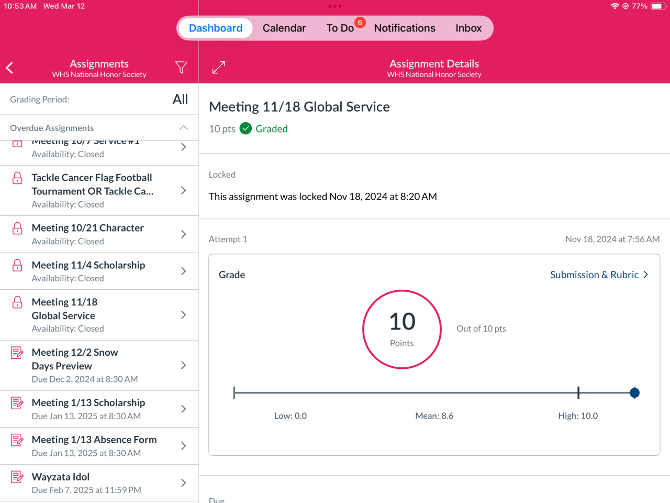Expand assignment details to full screen
The image size is (670, 503).
pos(218,68)
